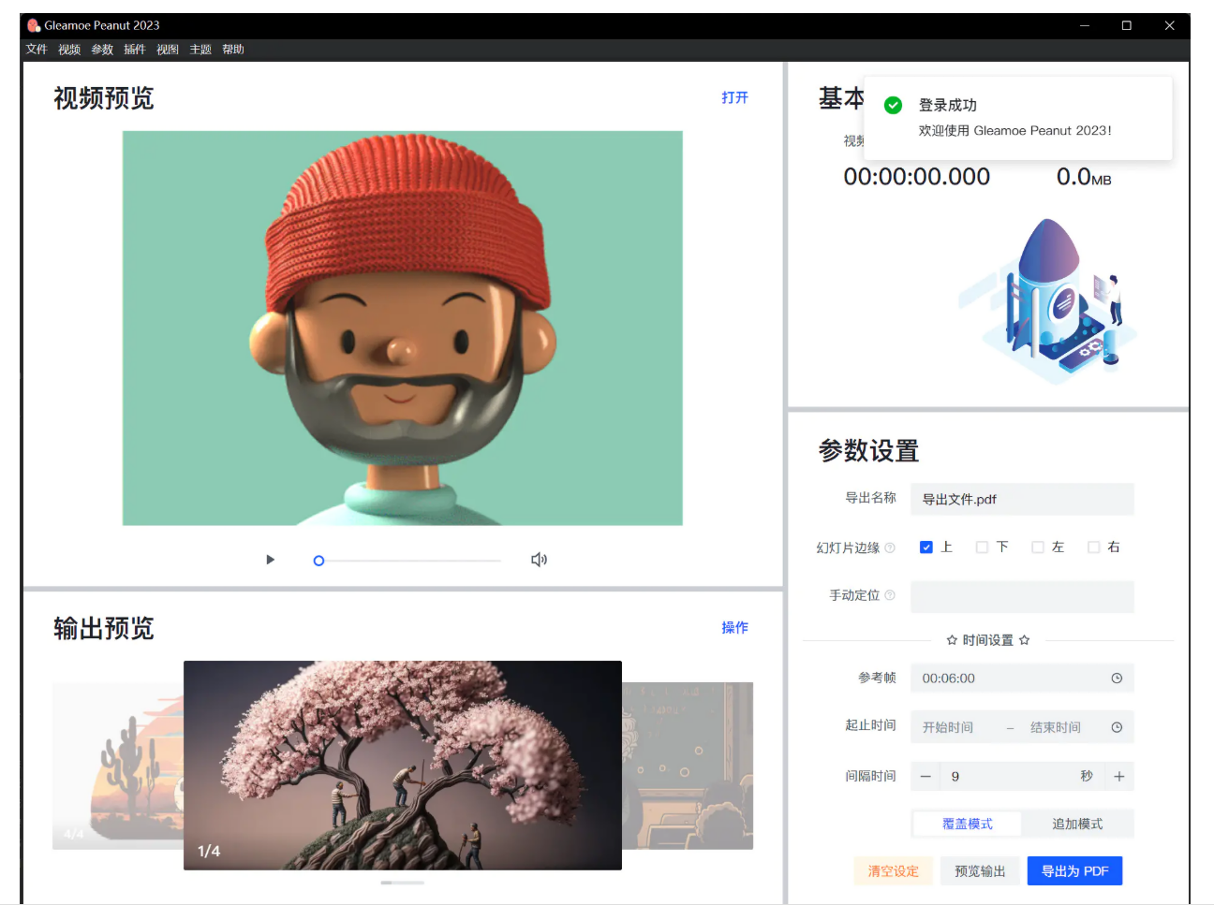The width and height of the screenshot is (1214, 905).
Task: Click the Gleamoe Peanut app icon
Action: tap(34, 25)
